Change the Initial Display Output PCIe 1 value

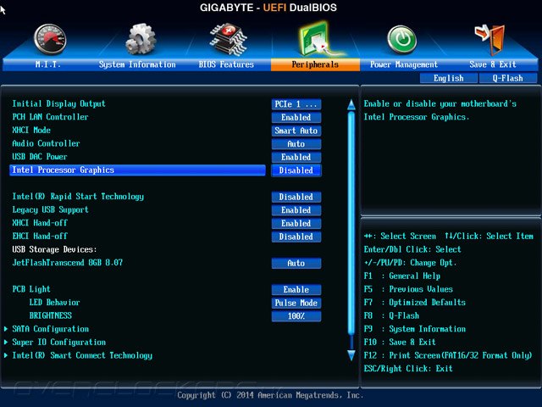296,104
